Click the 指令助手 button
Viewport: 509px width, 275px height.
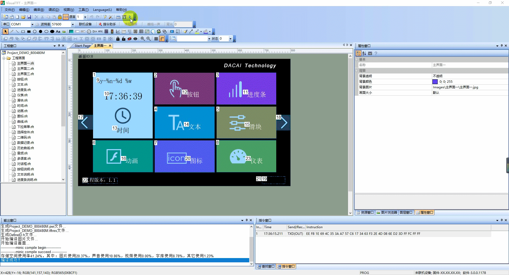[x=107, y=24]
